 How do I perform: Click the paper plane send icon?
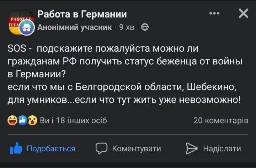click(x=192, y=148)
